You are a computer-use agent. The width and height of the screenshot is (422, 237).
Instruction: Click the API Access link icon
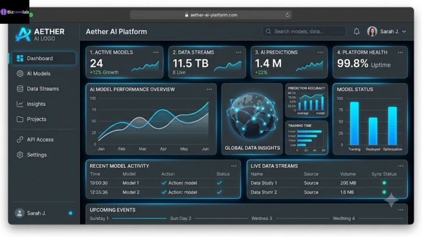click(x=20, y=139)
